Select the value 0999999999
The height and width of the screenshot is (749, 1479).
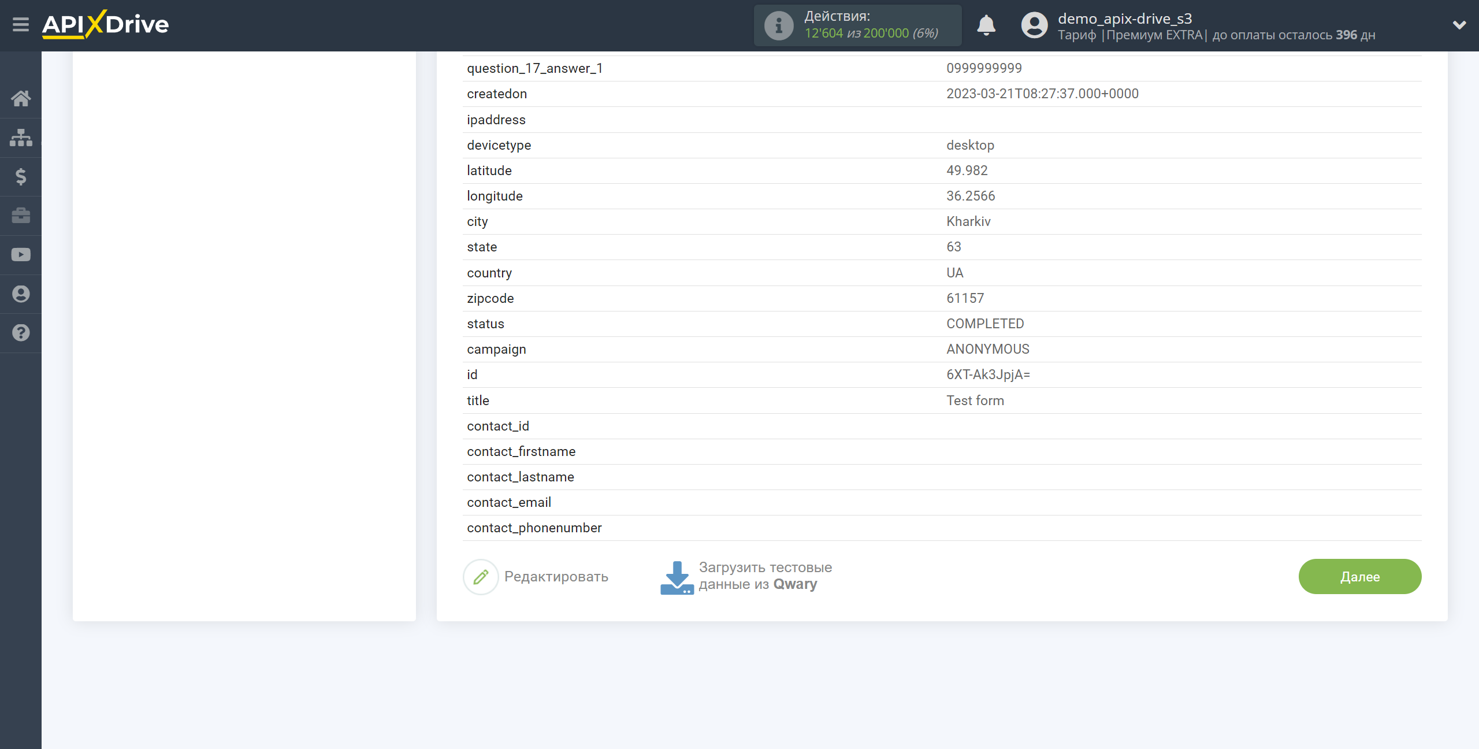click(984, 68)
